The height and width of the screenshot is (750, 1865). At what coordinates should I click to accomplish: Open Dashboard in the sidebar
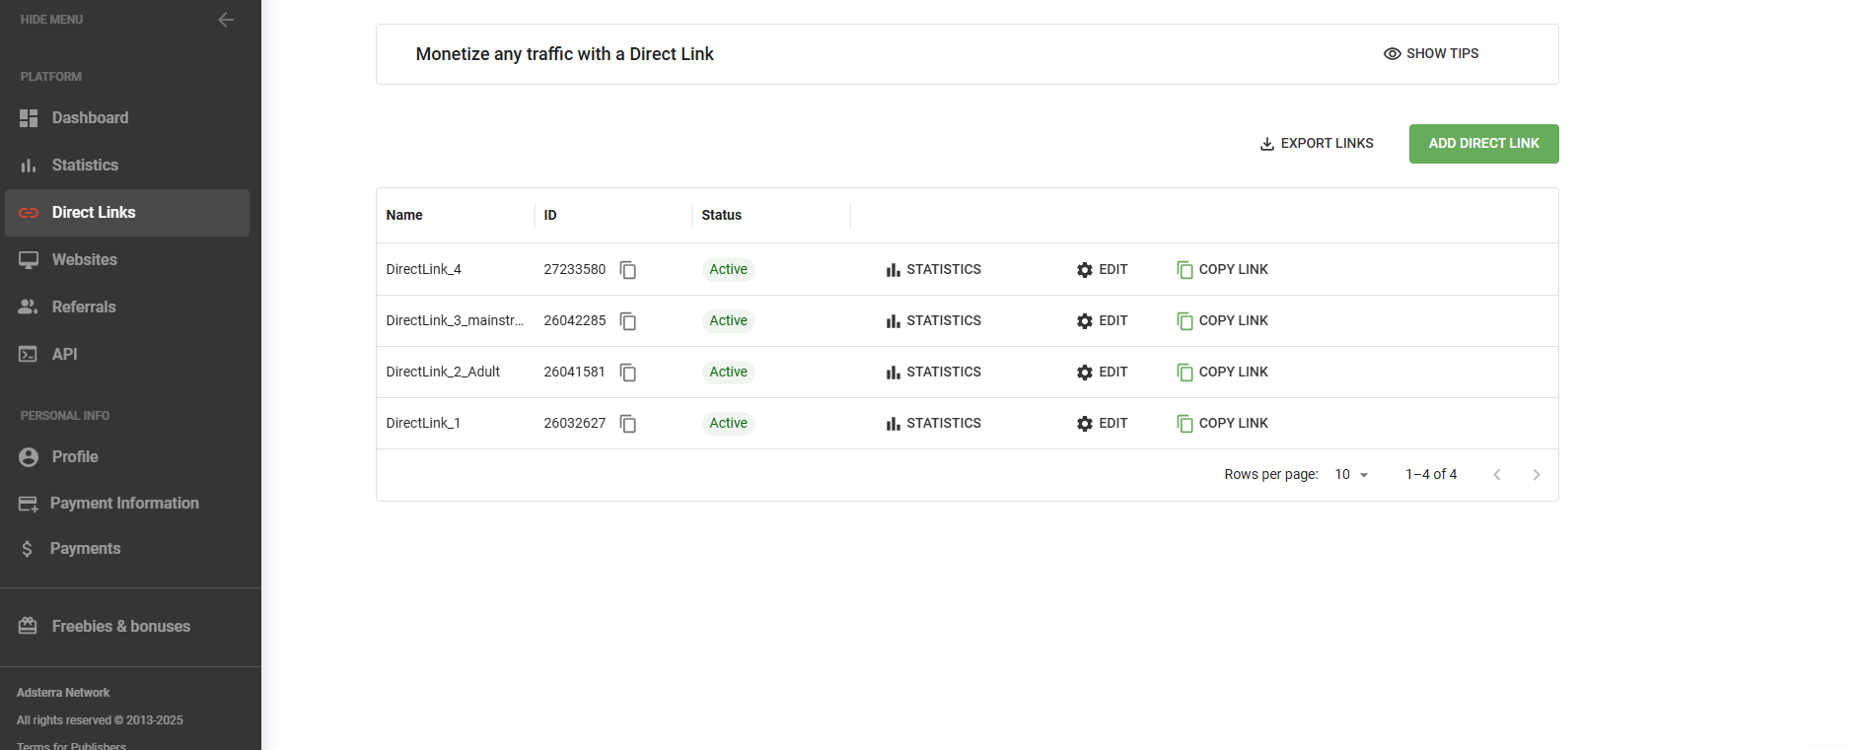point(90,118)
